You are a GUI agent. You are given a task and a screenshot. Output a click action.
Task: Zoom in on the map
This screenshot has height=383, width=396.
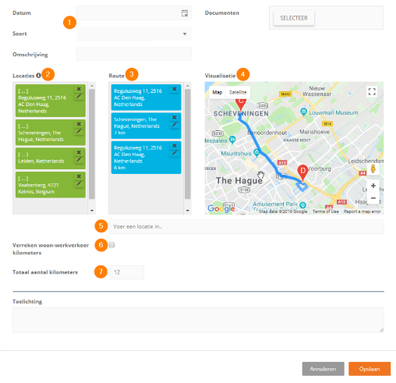coord(373,186)
